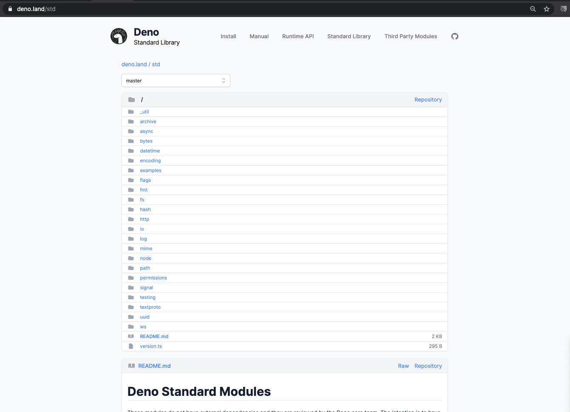Open the archive folder
Image resolution: width=570 pixels, height=412 pixels.
[148, 121]
